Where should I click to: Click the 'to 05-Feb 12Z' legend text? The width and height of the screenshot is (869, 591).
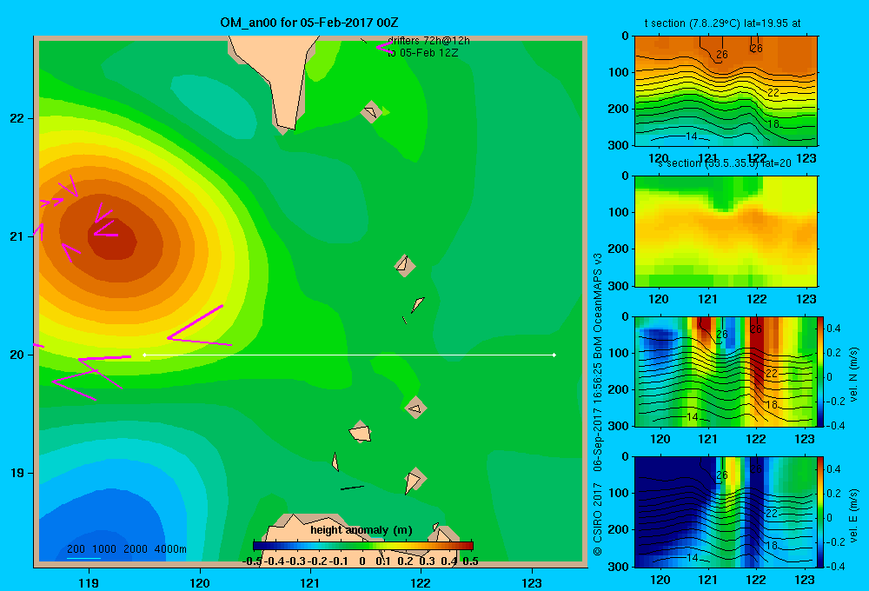pyautogui.click(x=423, y=53)
